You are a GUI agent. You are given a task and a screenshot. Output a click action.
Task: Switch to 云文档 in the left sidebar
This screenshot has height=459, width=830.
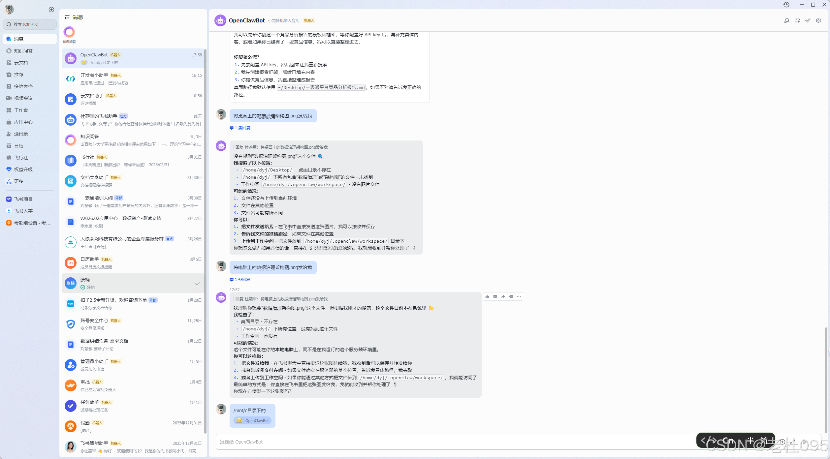click(21, 63)
